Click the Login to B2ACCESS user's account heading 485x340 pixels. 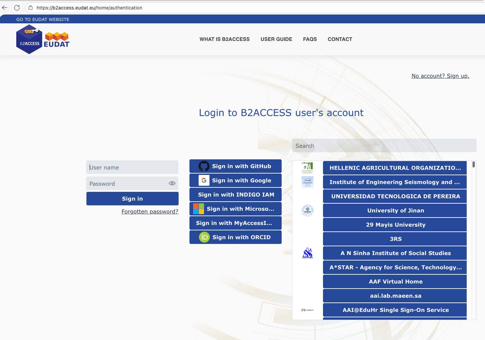point(281,113)
